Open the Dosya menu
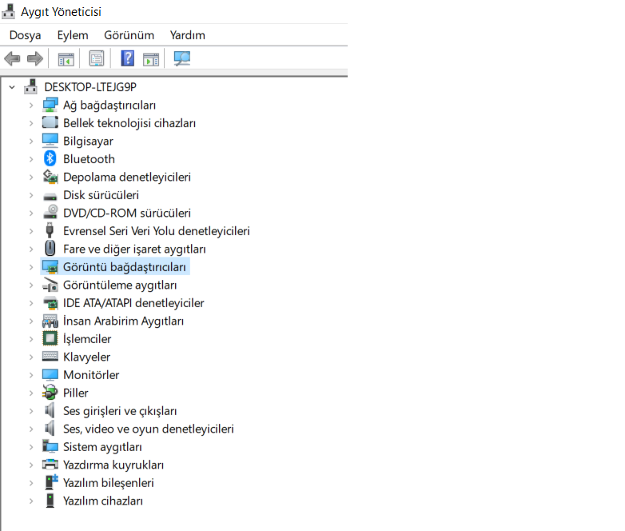This screenshot has height=531, width=625. [x=25, y=35]
